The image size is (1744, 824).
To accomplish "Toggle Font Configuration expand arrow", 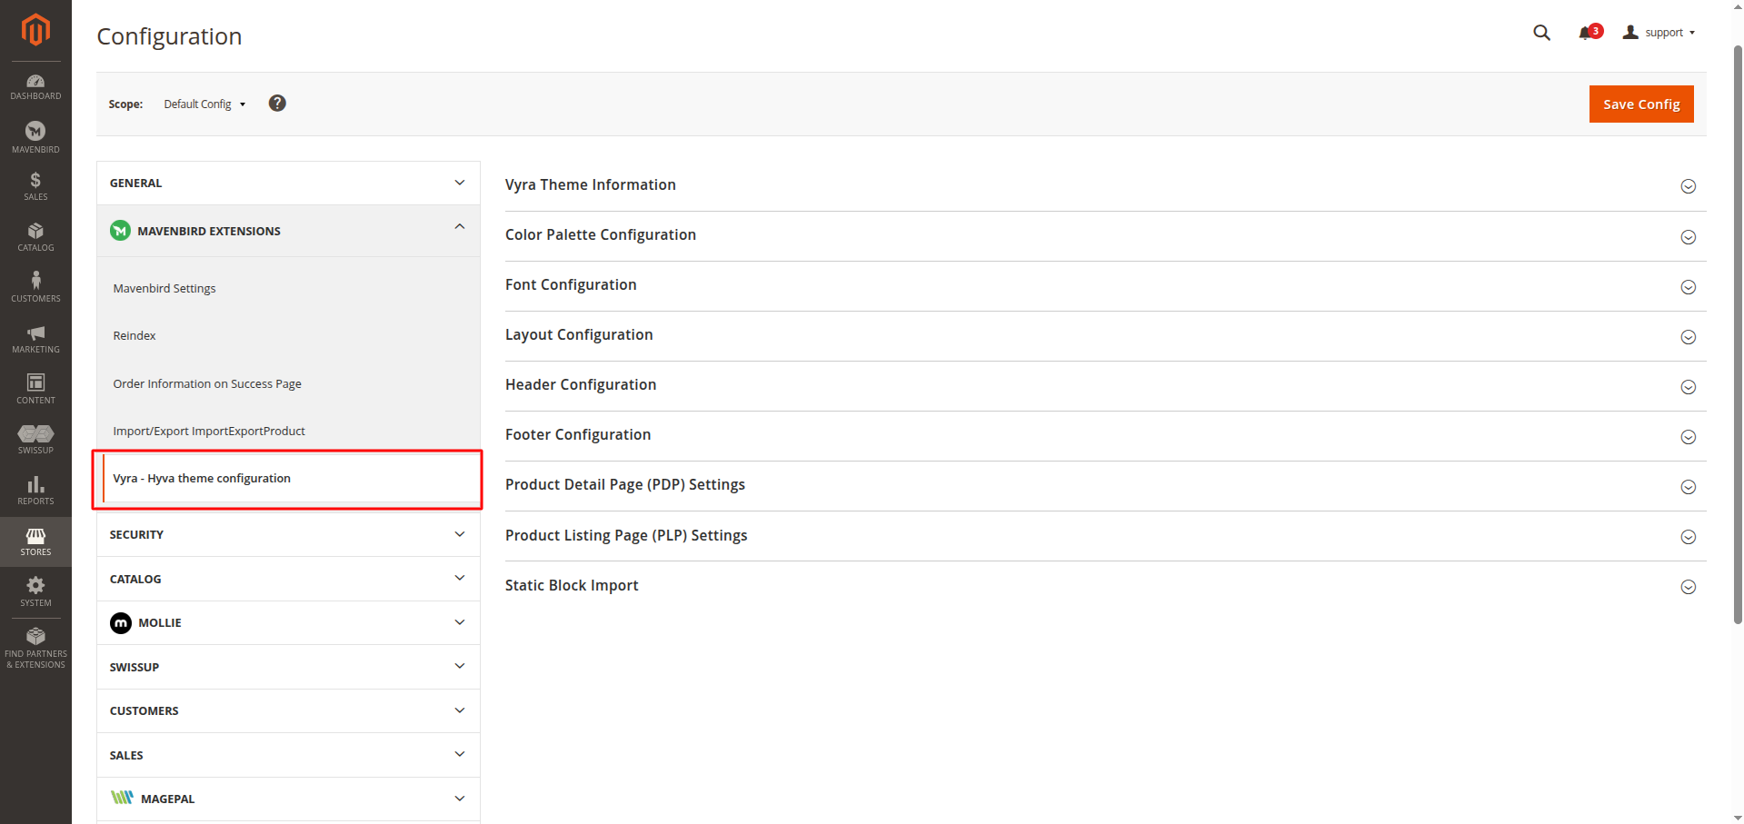I will pyautogui.click(x=1688, y=287).
